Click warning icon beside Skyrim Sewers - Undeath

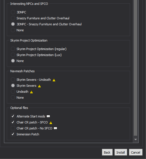pos(54,80)
